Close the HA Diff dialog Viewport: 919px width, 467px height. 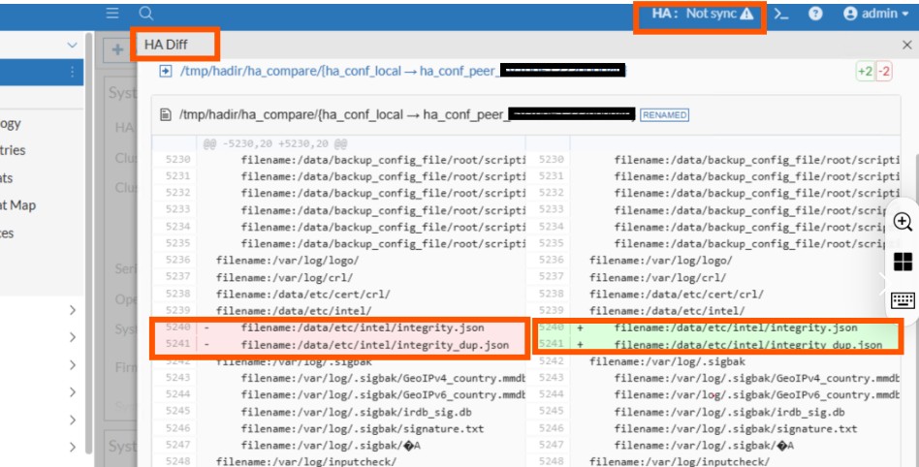pyautogui.click(x=906, y=45)
